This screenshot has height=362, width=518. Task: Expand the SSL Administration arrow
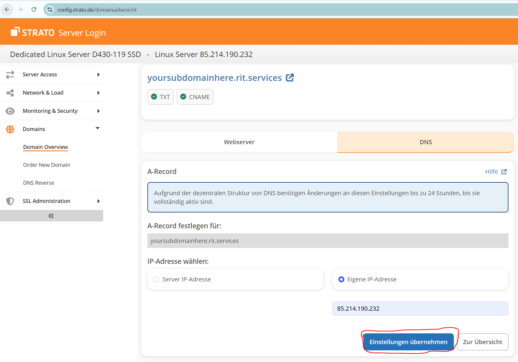[x=98, y=201]
